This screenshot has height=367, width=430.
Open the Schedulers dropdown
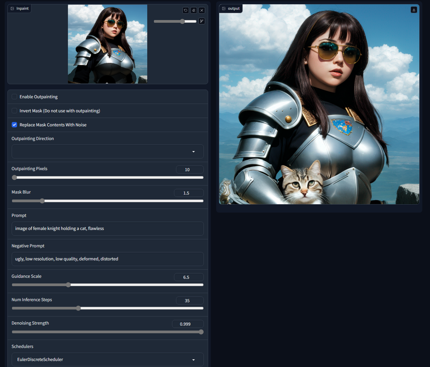[x=107, y=359]
